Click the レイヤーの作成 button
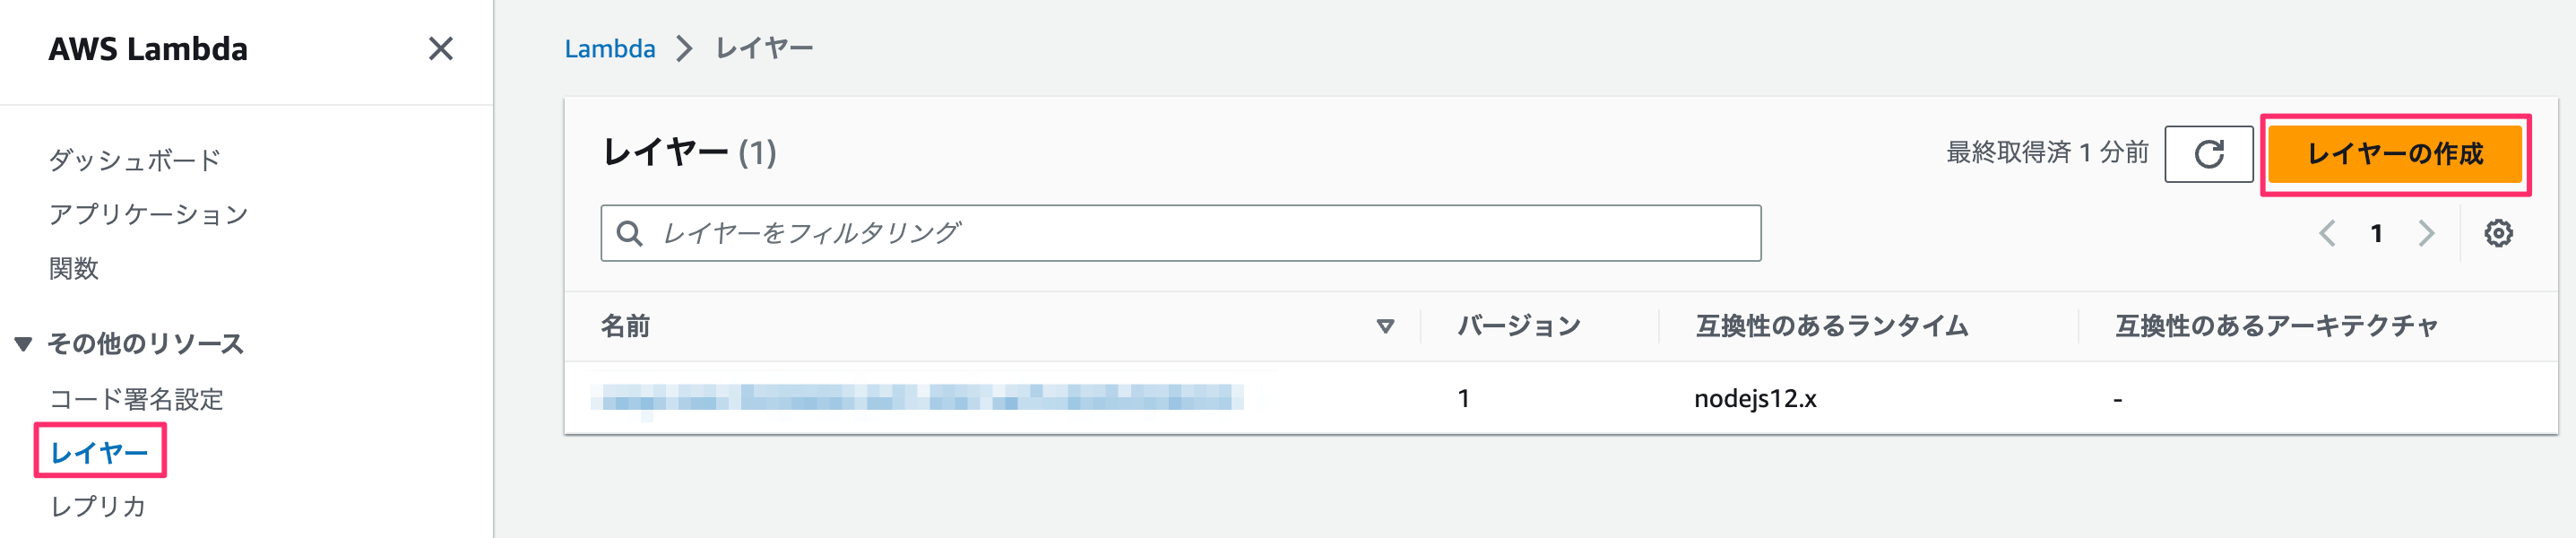Image resolution: width=2576 pixels, height=538 pixels. point(2394,154)
